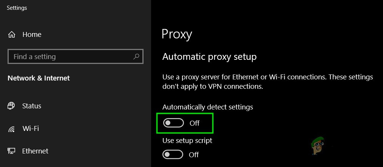Viewport: 383px width, 167px height.
Task: Click the Home house icon
Action: (x=11, y=35)
